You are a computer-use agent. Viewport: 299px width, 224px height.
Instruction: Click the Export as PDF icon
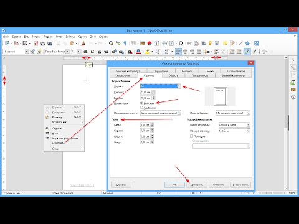36,44
